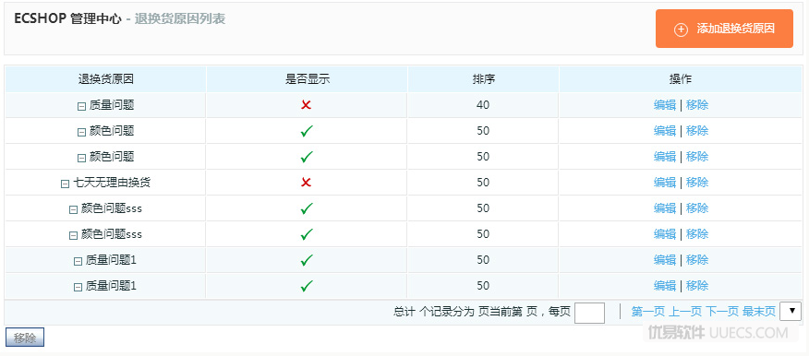Toggle display checkmark of second 颜色问题 row
Screen dimensions: 809x356
coord(307,157)
